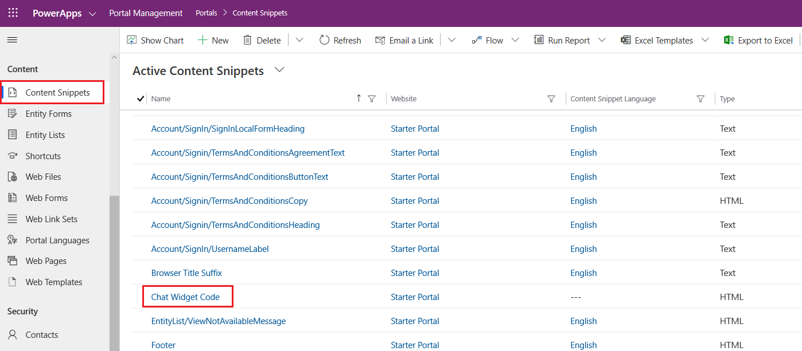Open the dropdown arrow next to Delete
The height and width of the screenshot is (351, 802).
[x=299, y=40]
